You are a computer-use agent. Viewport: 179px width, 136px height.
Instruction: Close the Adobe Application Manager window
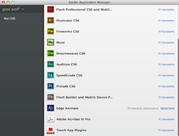click(x=3, y=2)
